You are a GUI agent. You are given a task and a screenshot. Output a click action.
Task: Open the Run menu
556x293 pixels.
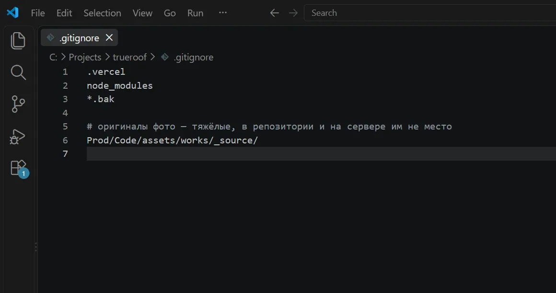[x=196, y=13]
